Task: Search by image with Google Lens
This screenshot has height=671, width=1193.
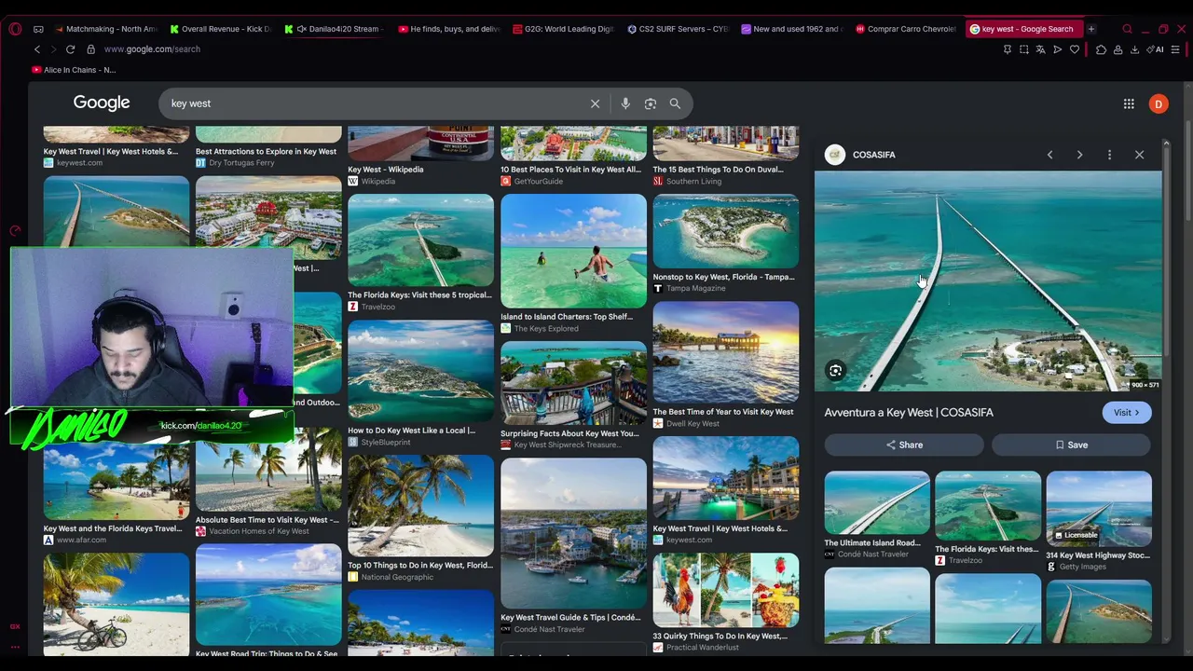Action: [x=651, y=103]
